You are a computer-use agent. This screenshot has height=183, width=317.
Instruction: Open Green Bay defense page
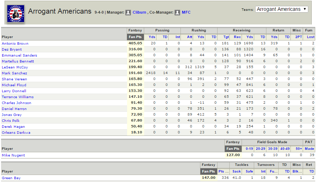(x=11, y=178)
